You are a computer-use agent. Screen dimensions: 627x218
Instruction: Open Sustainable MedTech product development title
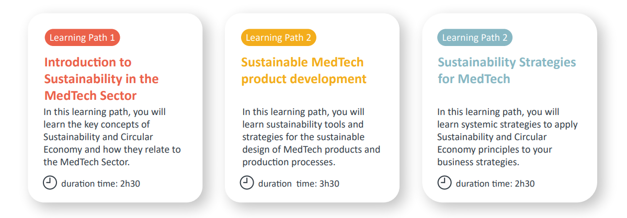click(x=303, y=71)
